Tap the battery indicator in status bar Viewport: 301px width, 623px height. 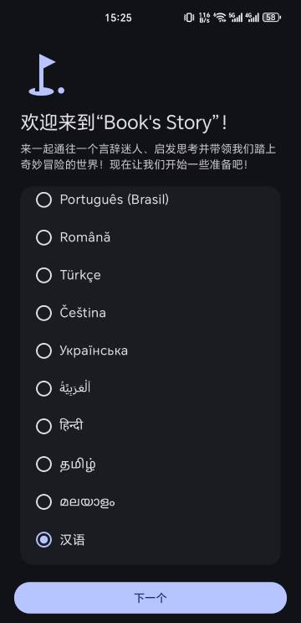272,17
